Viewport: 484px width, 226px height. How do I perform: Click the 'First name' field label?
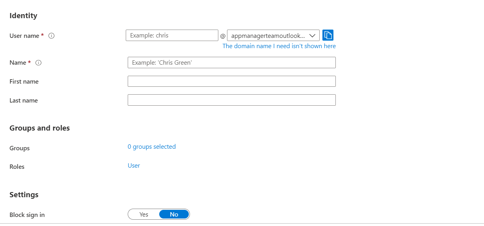click(x=24, y=82)
